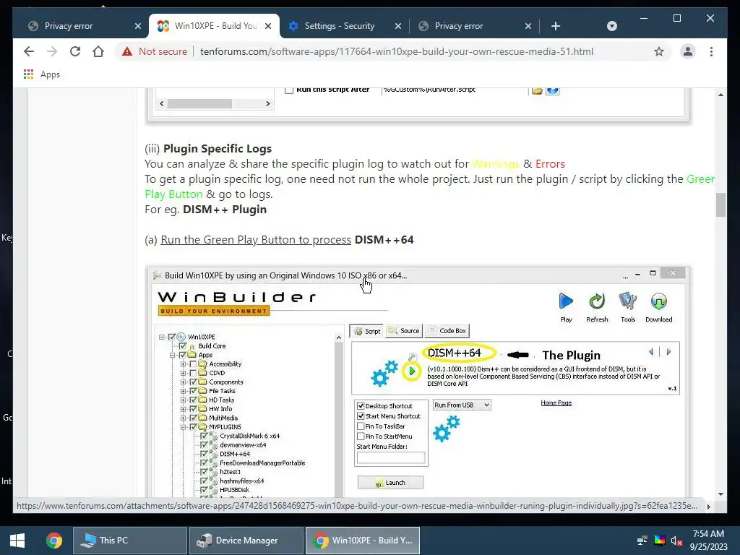This screenshot has height=555, width=740.
Task: Open the Run From USB dropdown
Action: 462,405
